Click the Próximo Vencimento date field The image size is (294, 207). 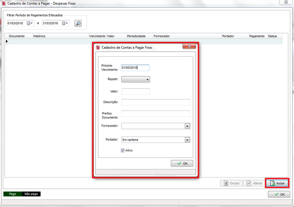pos(135,68)
